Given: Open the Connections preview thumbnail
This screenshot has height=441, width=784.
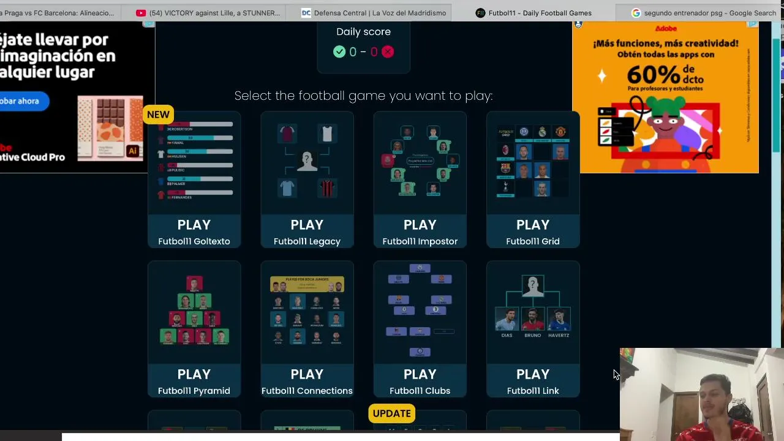Looking at the screenshot, I should (307, 312).
